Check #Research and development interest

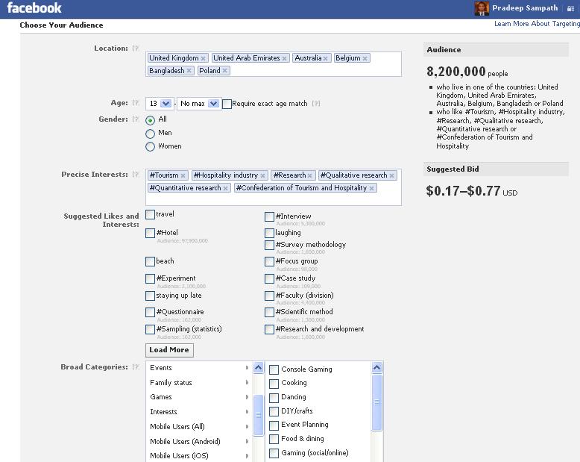(269, 329)
